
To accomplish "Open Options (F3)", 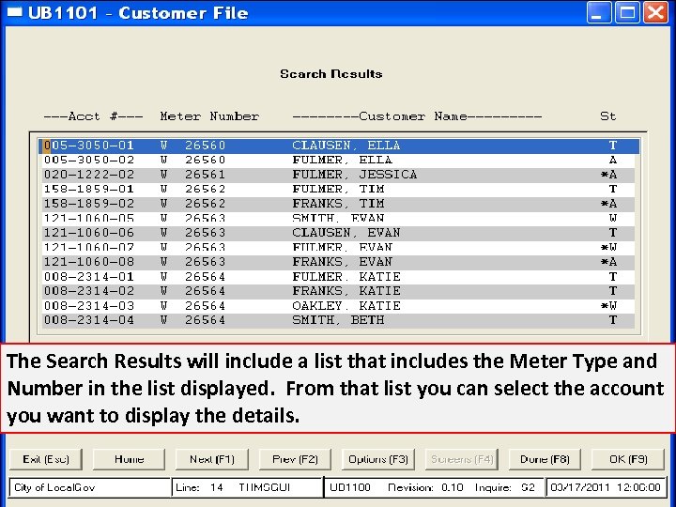I will (x=378, y=459).
